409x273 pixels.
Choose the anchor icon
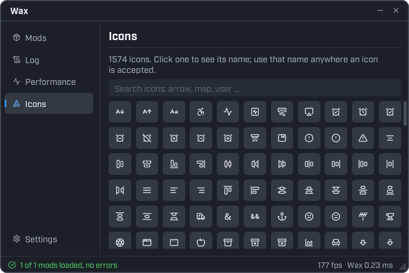(x=282, y=216)
